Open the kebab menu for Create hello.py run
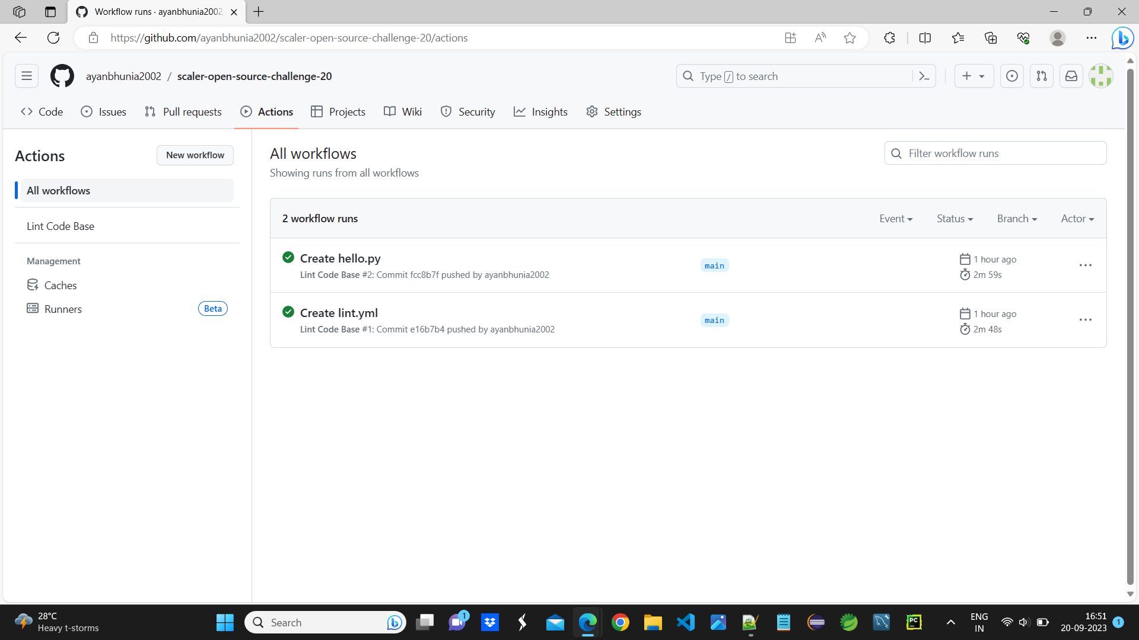Image resolution: width=1139 pixels, height=640 pixels. click(1085, 265)
